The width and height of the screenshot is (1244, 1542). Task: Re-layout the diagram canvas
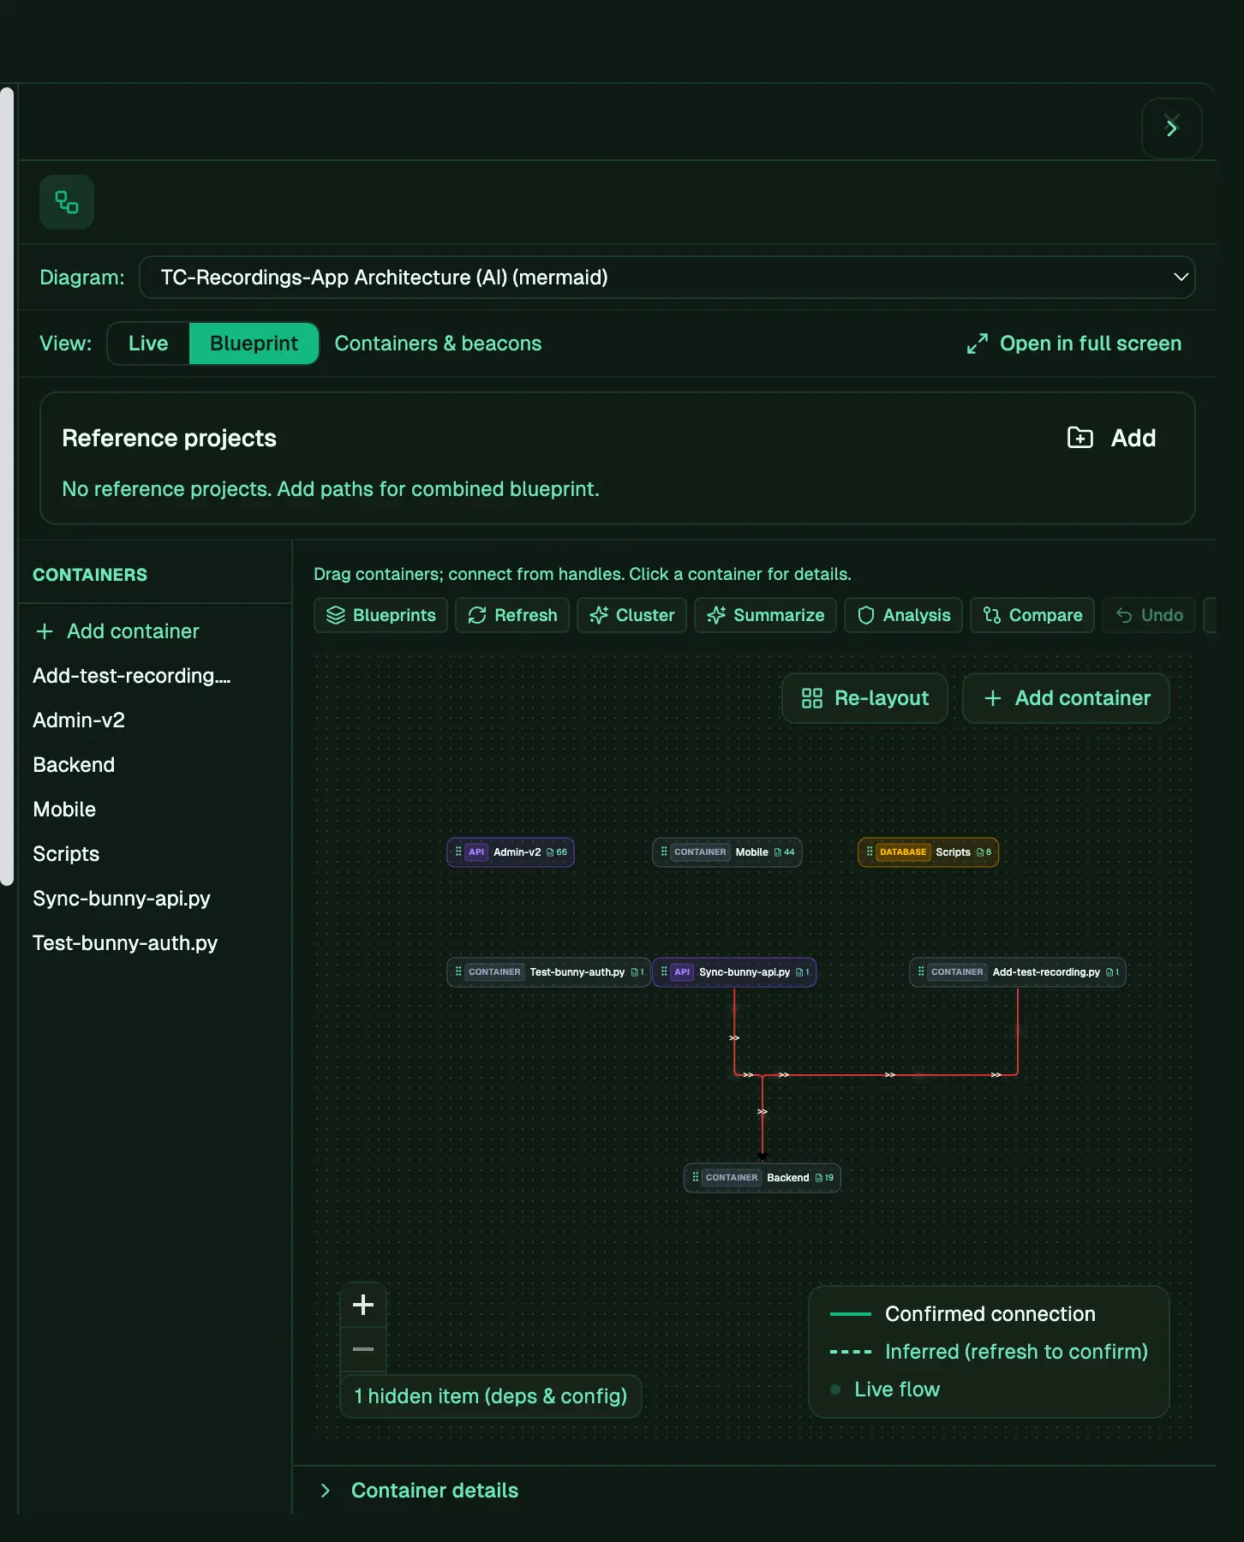point(864,698)
